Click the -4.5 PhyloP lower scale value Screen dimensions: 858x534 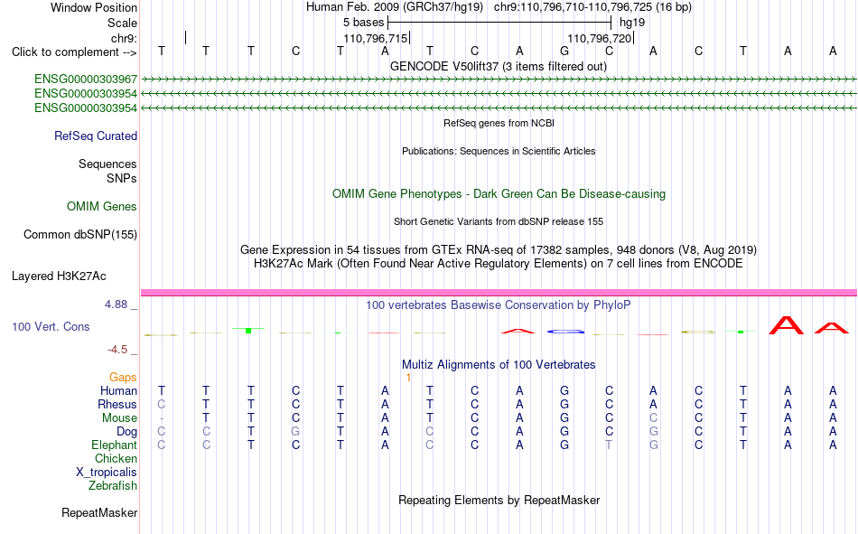117,350
